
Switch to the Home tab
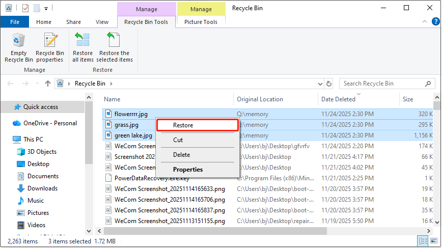[x=44, y=22]
